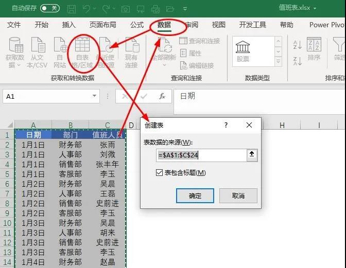
Task: Click cell containing 刘微
Action: (107, 154)
